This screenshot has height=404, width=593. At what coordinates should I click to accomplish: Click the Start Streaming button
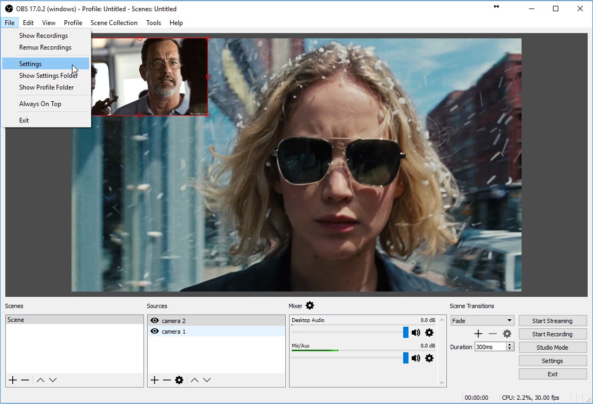click(x=552, y=320)
